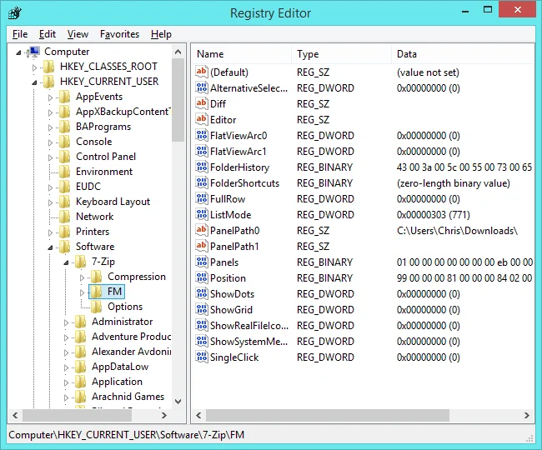Click the HKEY_CLASSES_ROOT folder icon
Screen dimensions: 542x450
[48, 67]
